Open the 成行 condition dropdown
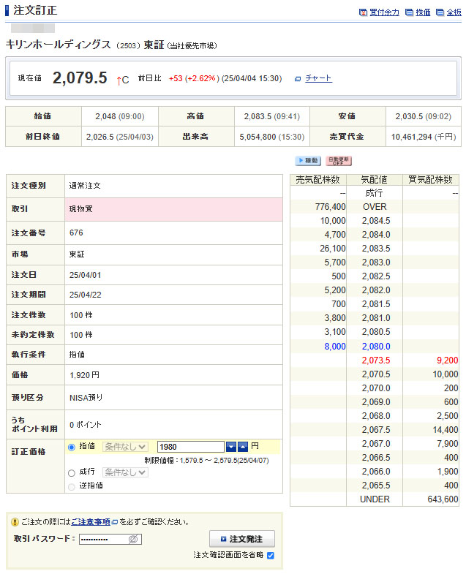The image size is (466, 574). click(125, 472)
